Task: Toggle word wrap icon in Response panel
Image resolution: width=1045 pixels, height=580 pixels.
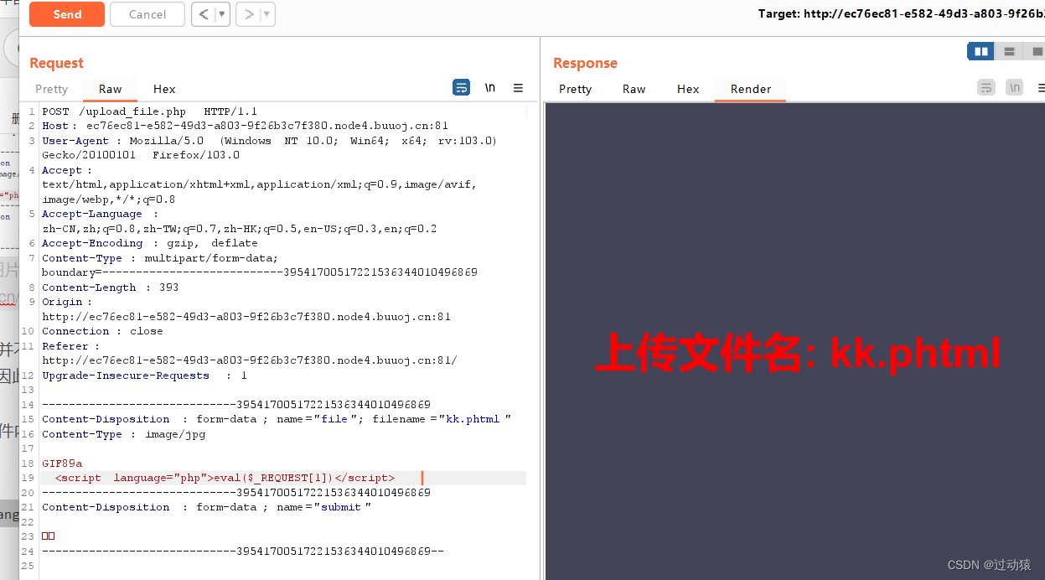Action: [986, 87]
